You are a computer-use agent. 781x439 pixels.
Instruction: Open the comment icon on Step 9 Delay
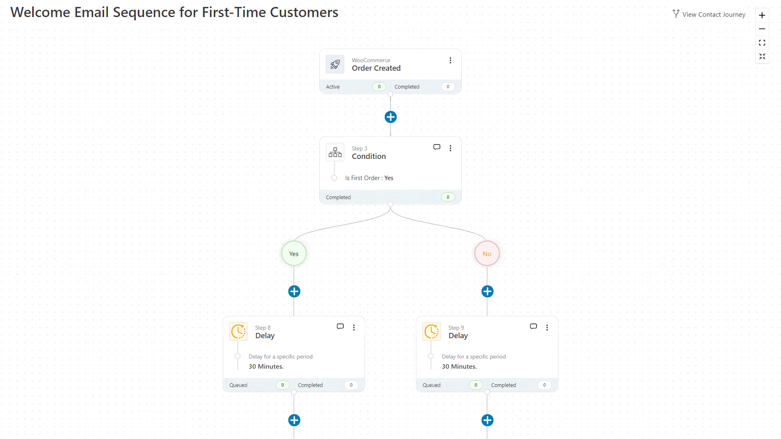pos(534,326)
